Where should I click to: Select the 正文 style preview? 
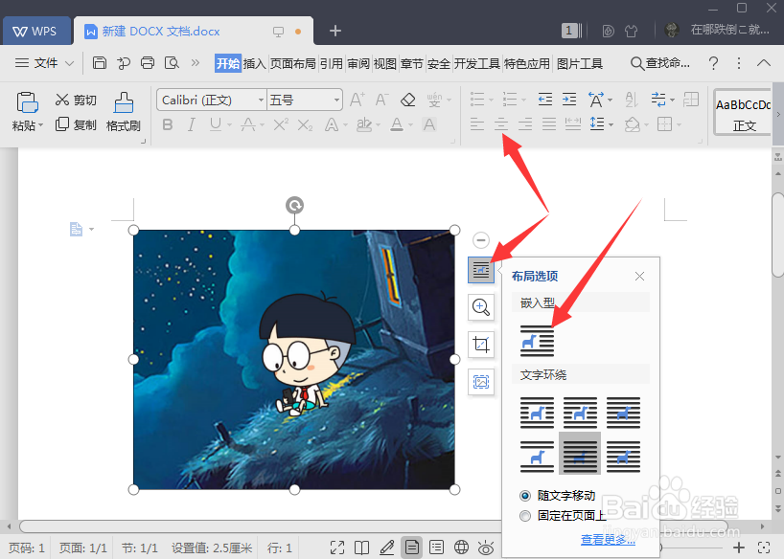tap(744, 112)
